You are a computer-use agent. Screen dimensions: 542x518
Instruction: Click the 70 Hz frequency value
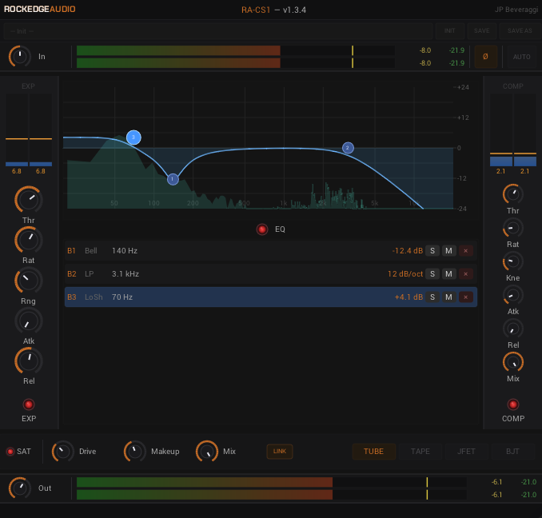(122, 297)
